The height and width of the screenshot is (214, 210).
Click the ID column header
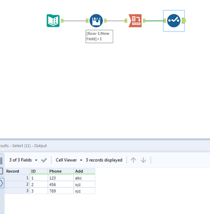39,171
